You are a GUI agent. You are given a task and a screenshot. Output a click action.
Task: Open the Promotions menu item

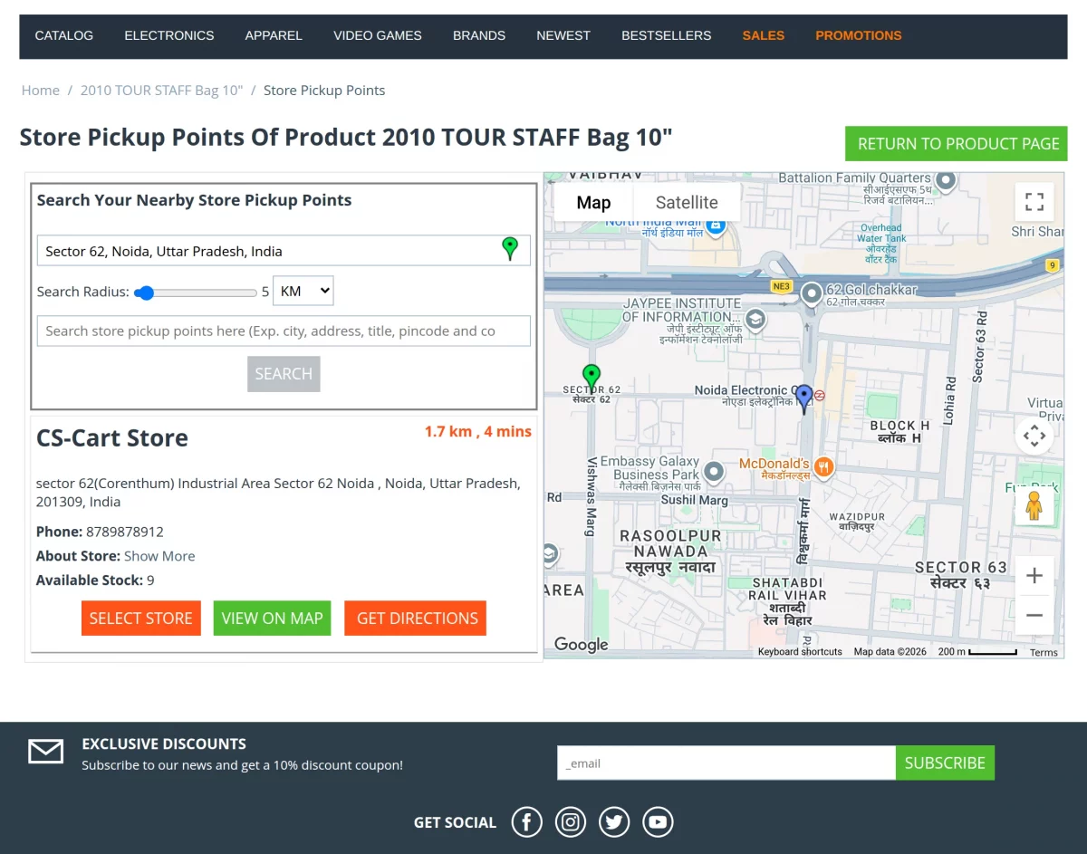[x=859, y=35]
